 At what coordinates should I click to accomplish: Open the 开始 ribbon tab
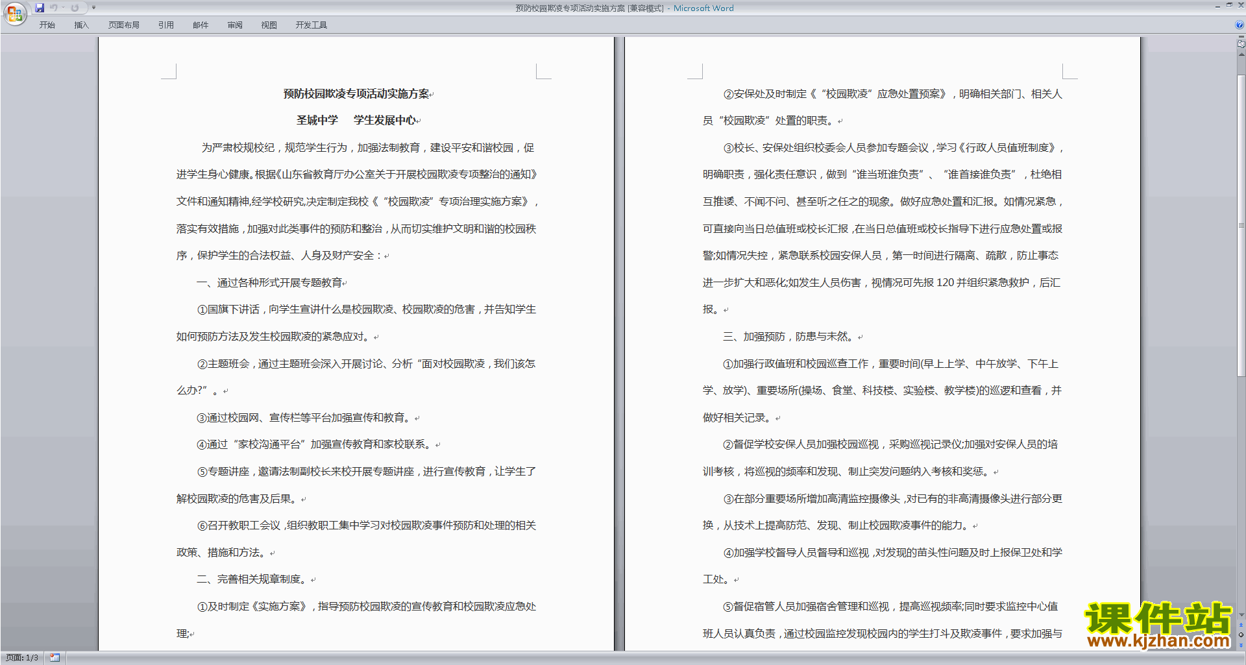coord(47,25)
